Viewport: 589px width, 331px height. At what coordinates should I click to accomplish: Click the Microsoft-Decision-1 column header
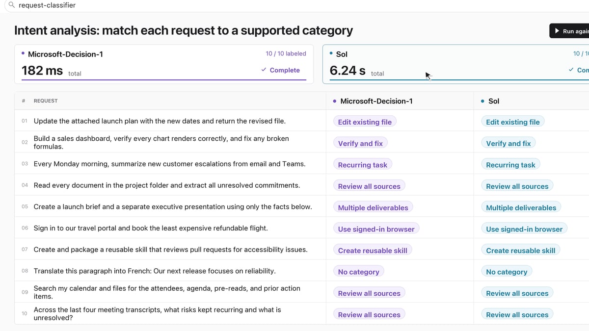click(x=376, y=101)
